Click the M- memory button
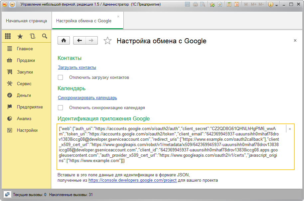The image size is (304, 201). point(261,4)
